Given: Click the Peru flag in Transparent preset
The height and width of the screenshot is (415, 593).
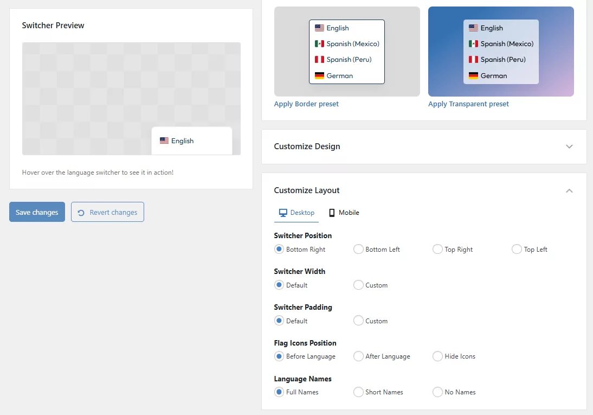Looking at the screenshot, I should pos(473,60).
